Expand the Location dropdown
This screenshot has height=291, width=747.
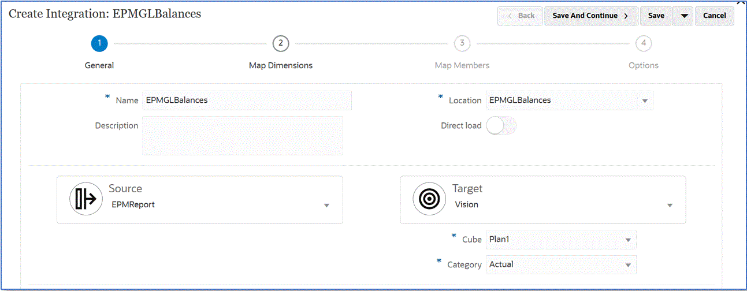tap(644, 100)
